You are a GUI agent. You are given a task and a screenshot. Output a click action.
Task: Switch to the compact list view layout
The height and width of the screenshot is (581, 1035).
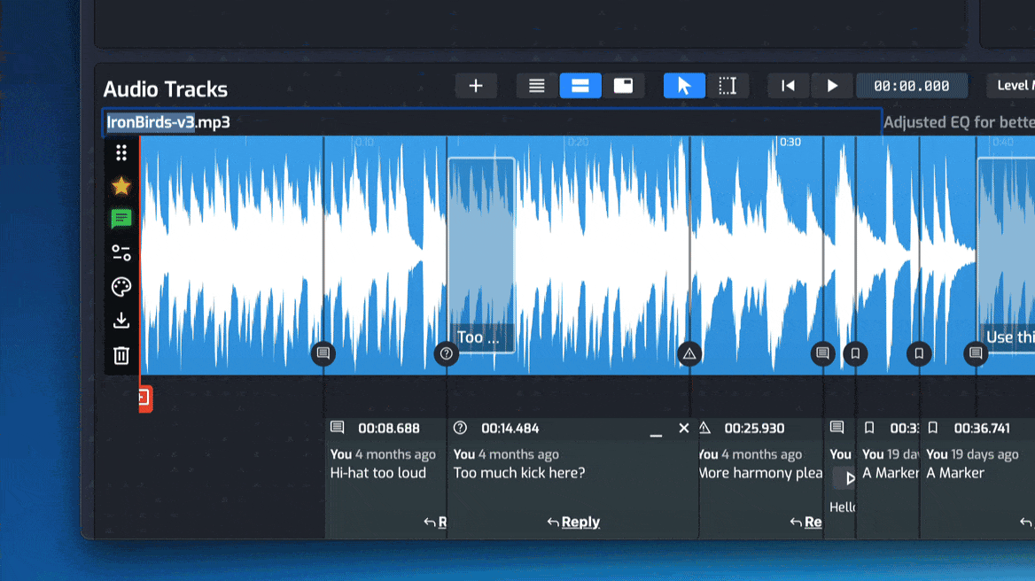pos(537,86)
